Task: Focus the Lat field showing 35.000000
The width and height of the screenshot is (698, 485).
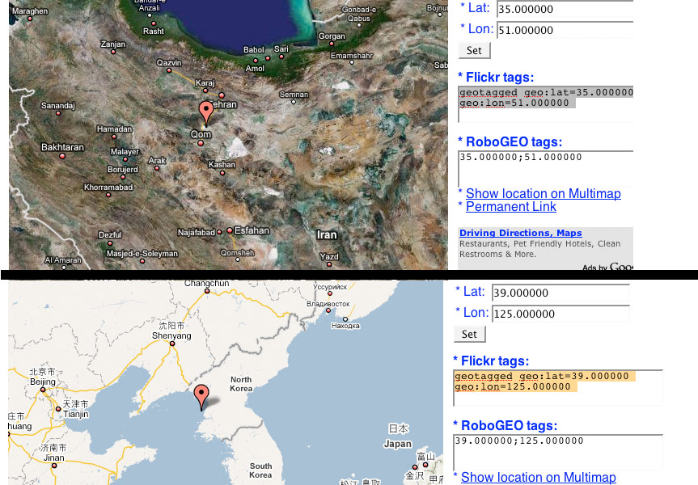Action: click(565, 9)
